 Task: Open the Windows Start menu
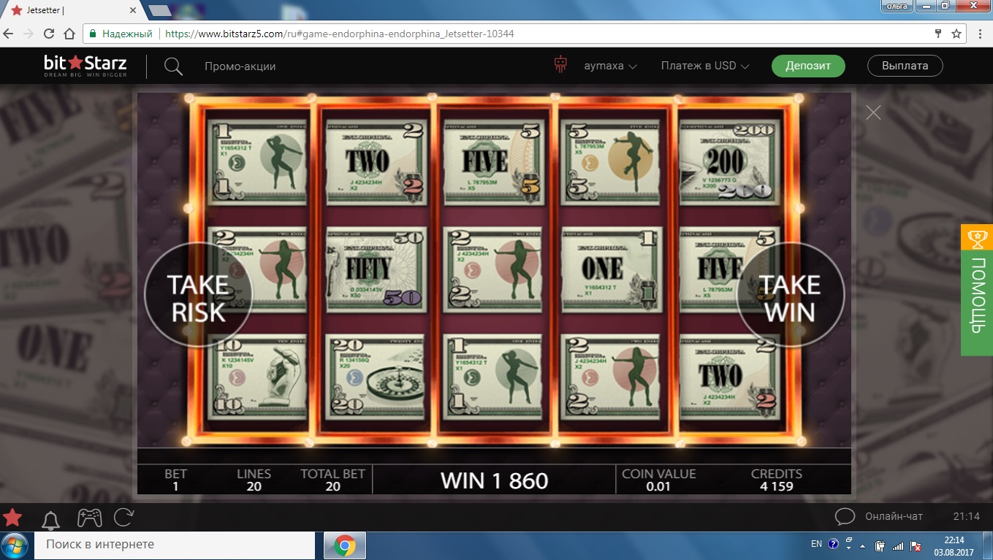click(x=15, y=545)
